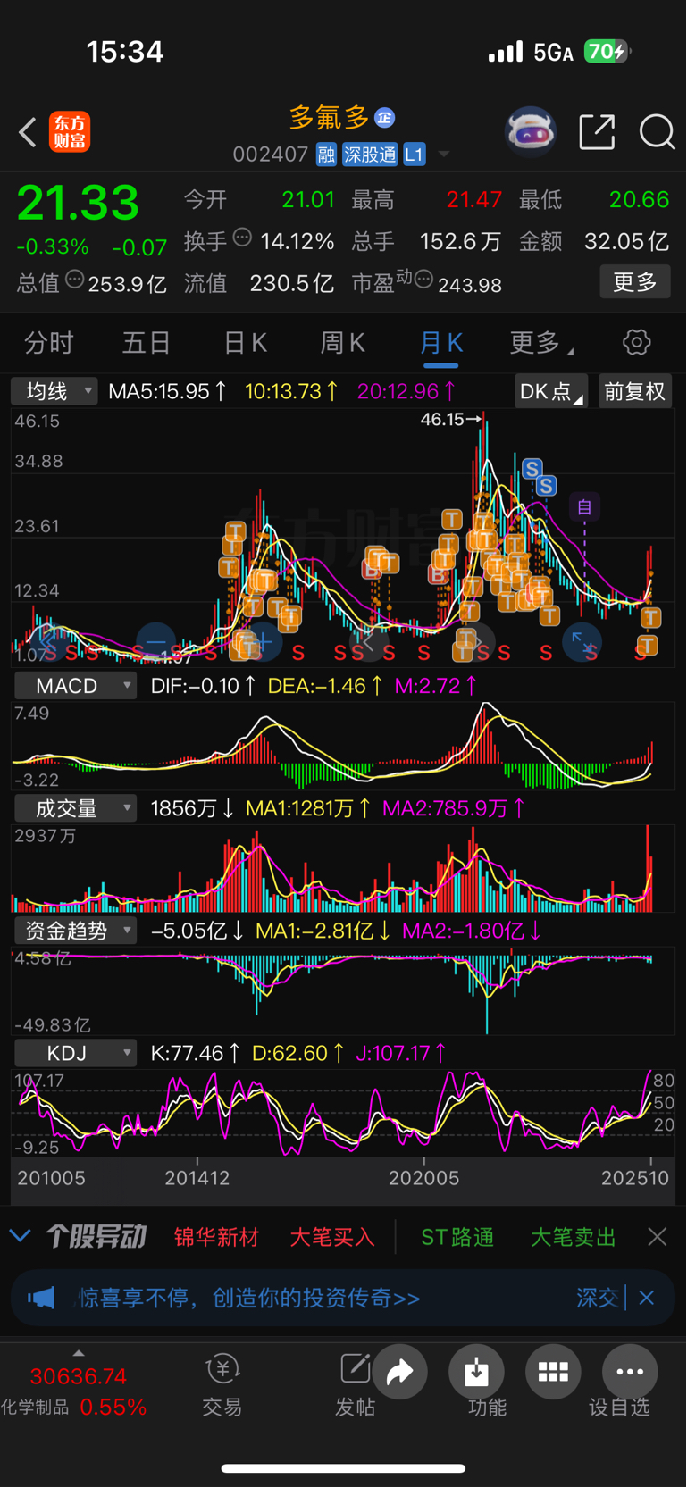
Task: Tap 大笔买入 alert text
Action: point(332,1237)
